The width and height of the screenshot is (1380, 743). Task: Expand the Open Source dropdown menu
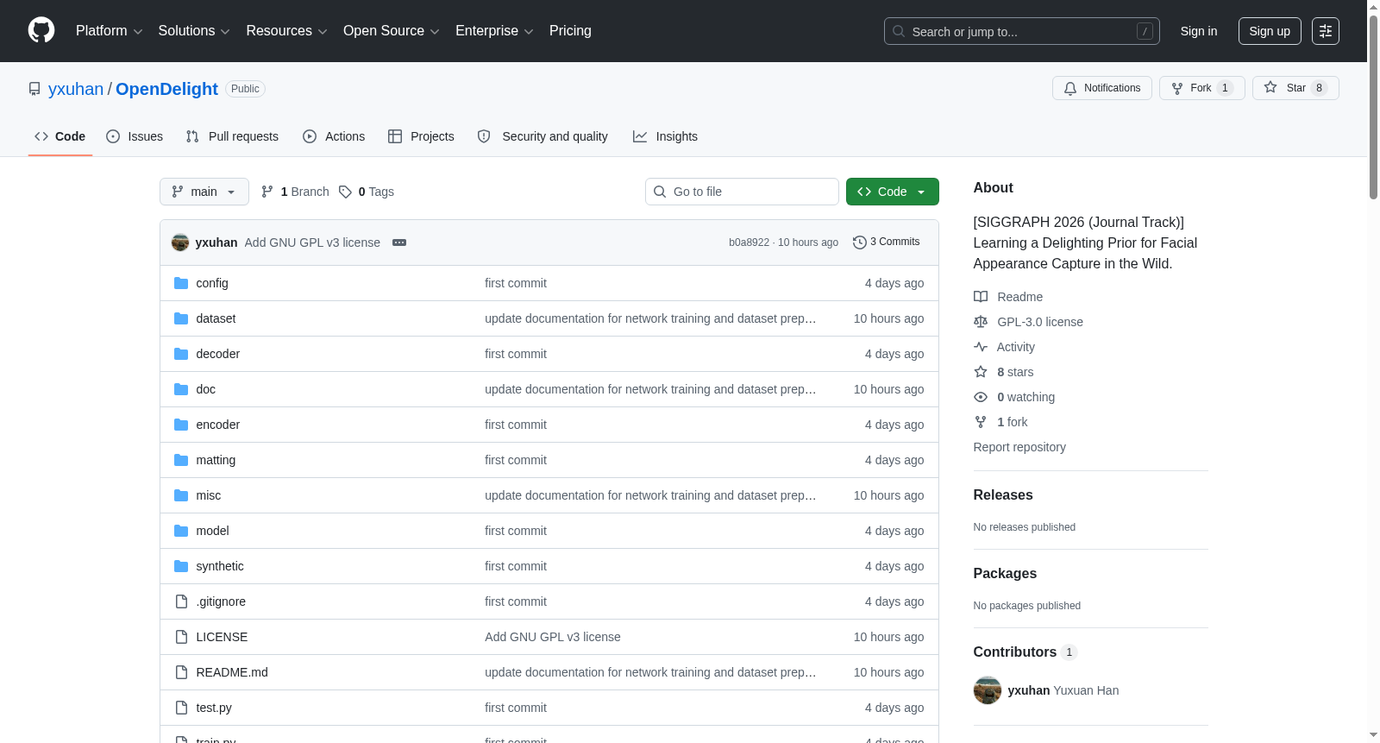(x=392, y=31)
